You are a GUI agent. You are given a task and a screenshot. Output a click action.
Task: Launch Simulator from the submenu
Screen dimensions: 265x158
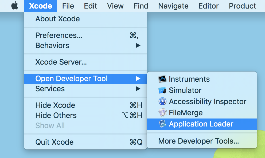[202, 90]
